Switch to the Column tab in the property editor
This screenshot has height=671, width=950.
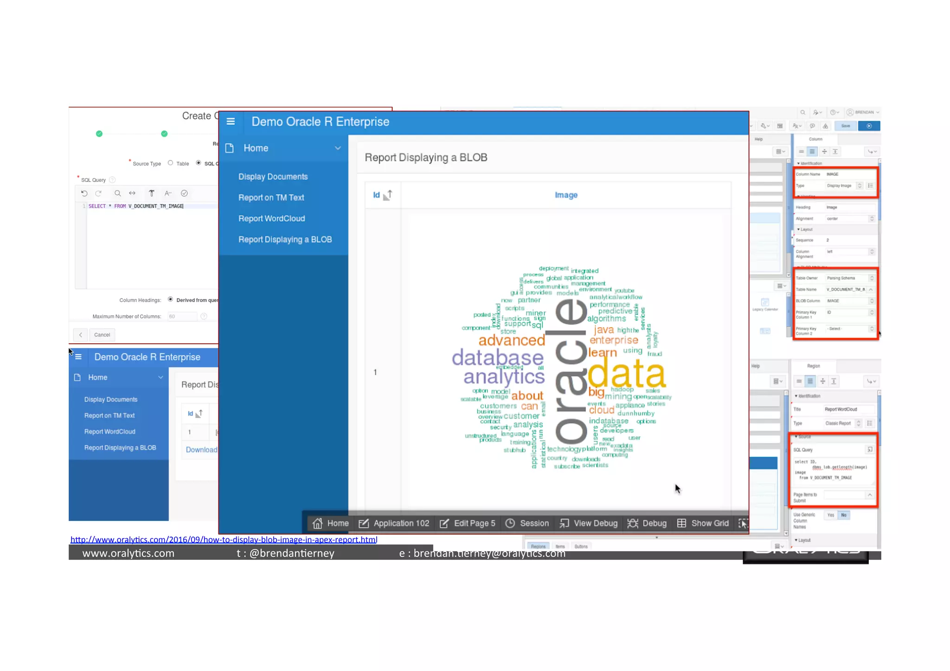point(815,139)
